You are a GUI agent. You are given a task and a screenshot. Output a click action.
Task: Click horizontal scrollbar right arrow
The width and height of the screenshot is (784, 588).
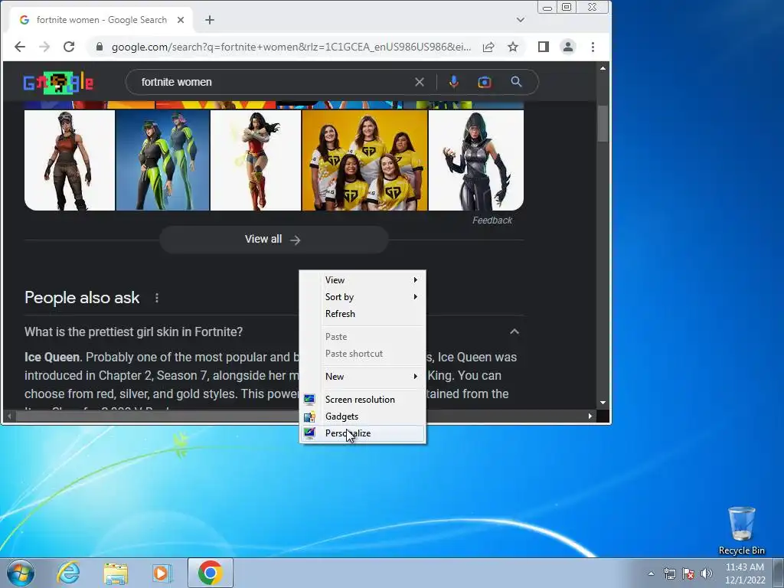(x=590, y=416)
